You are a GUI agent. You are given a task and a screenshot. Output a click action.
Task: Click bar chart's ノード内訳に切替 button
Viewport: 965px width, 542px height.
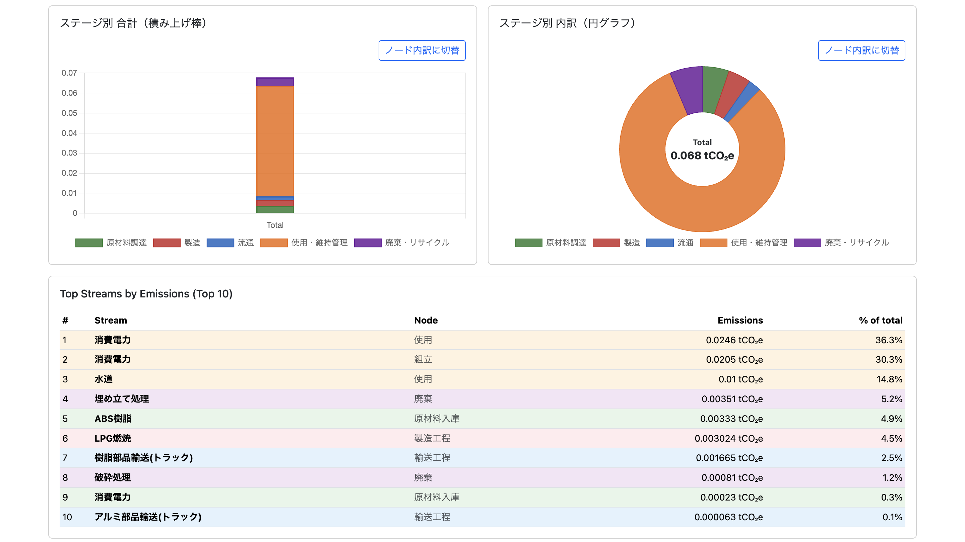tap(422, 51)
